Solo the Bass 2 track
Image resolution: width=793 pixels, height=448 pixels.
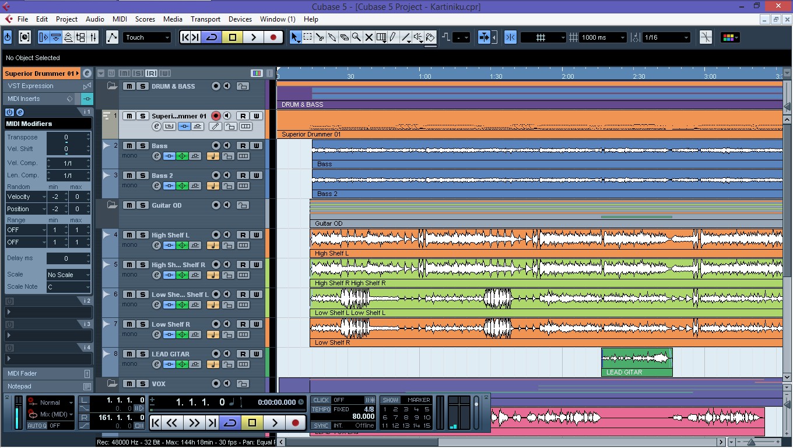[x=142, y=176]
